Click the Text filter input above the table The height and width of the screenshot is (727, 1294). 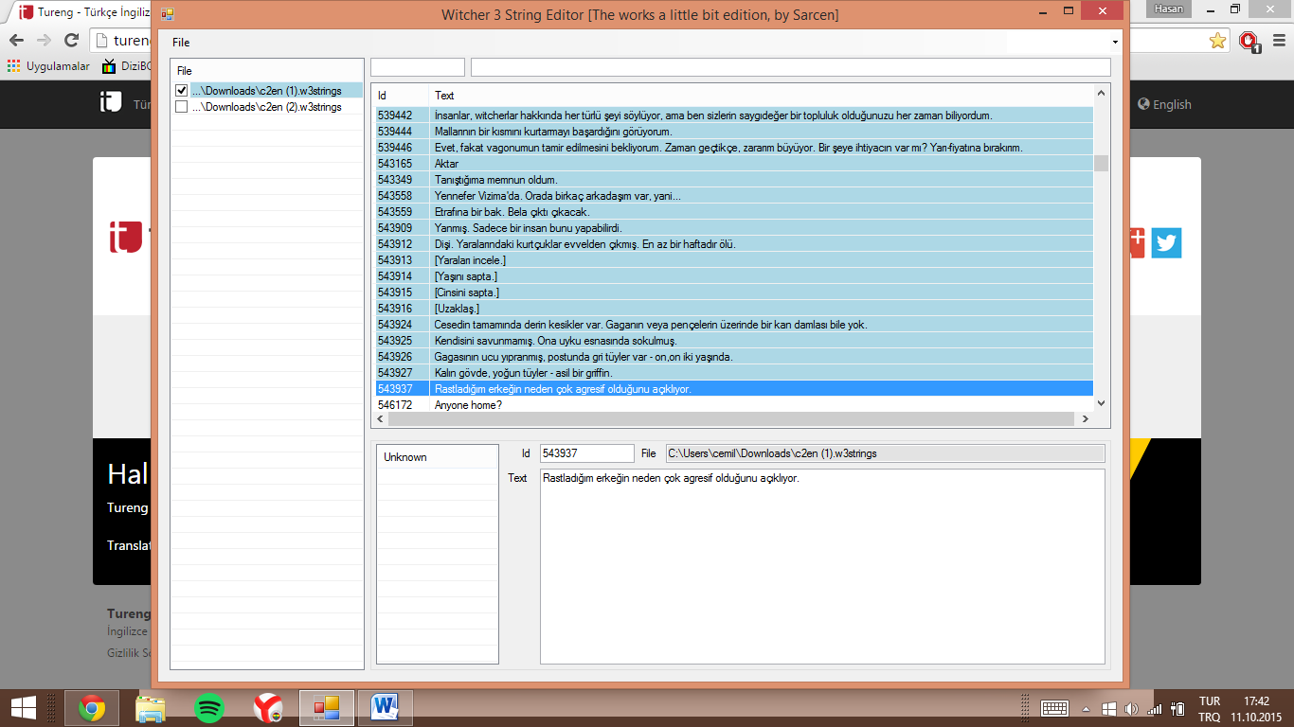791,67
